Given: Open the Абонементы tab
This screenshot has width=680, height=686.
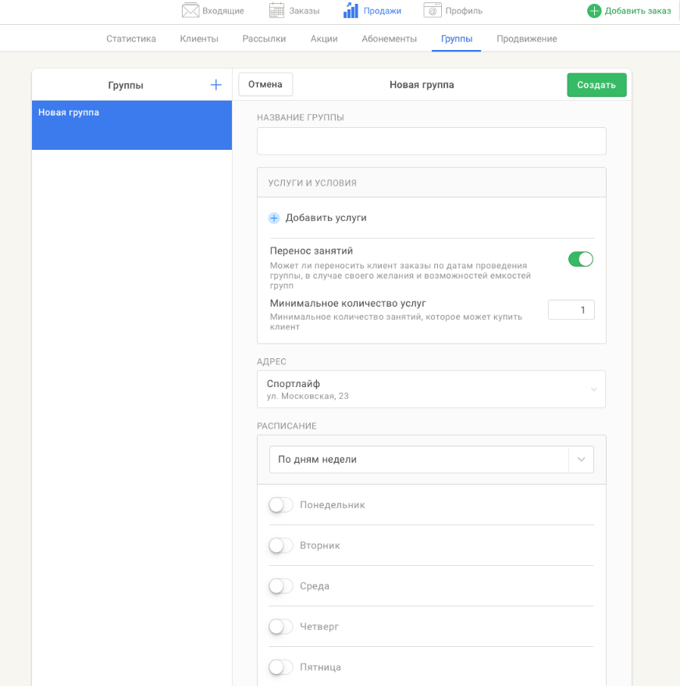Looking at the screenshot, I should pyautogui.click(x=389, y=39).
